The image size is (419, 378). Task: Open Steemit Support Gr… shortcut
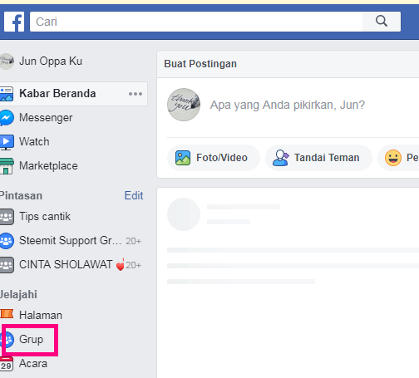[70, 241]
